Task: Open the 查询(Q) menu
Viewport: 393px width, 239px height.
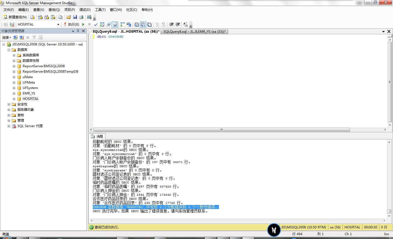Action: [54, 10]
